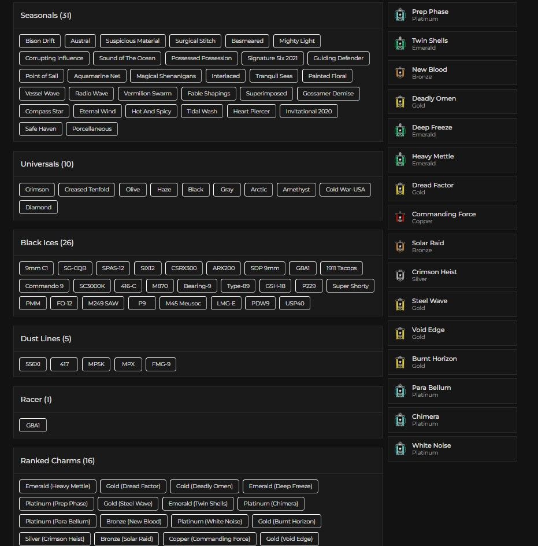Click the USP40 black ice tag

[294, 303]
